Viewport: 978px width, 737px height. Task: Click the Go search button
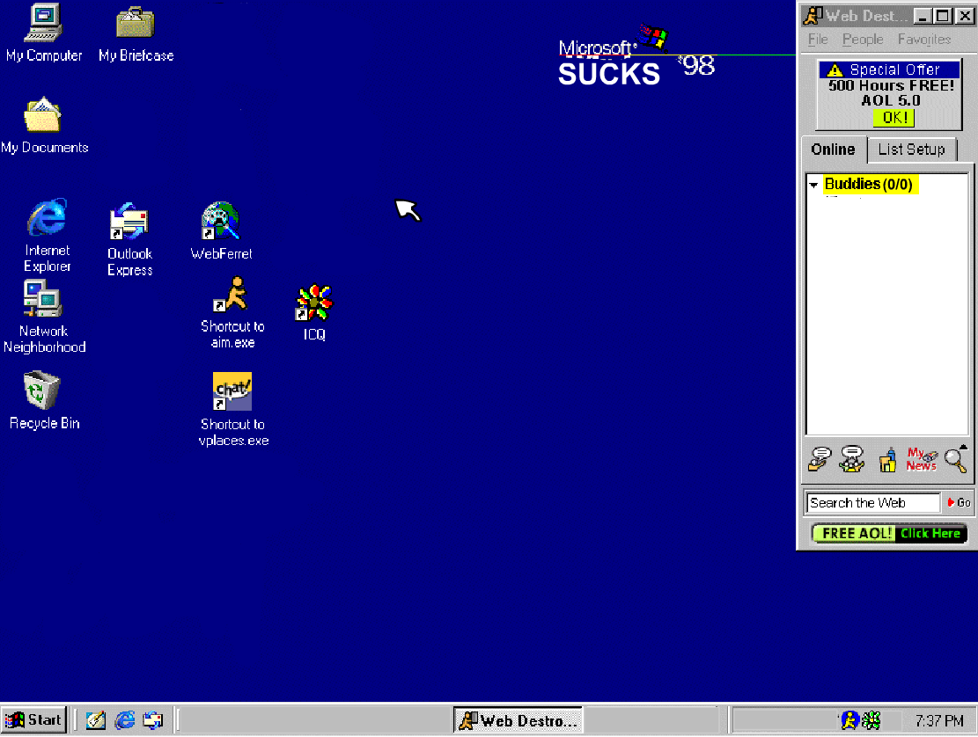(959, 503)
